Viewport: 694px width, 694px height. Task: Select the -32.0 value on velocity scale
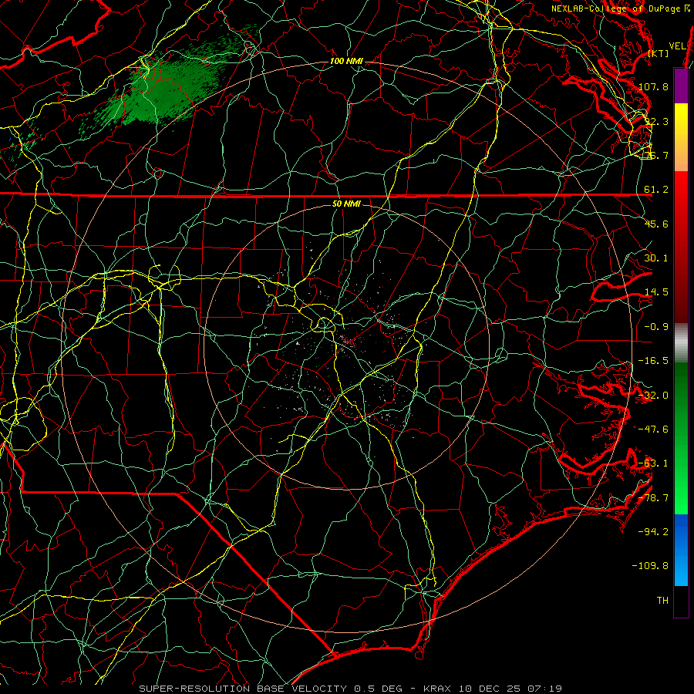coord(653,396)
